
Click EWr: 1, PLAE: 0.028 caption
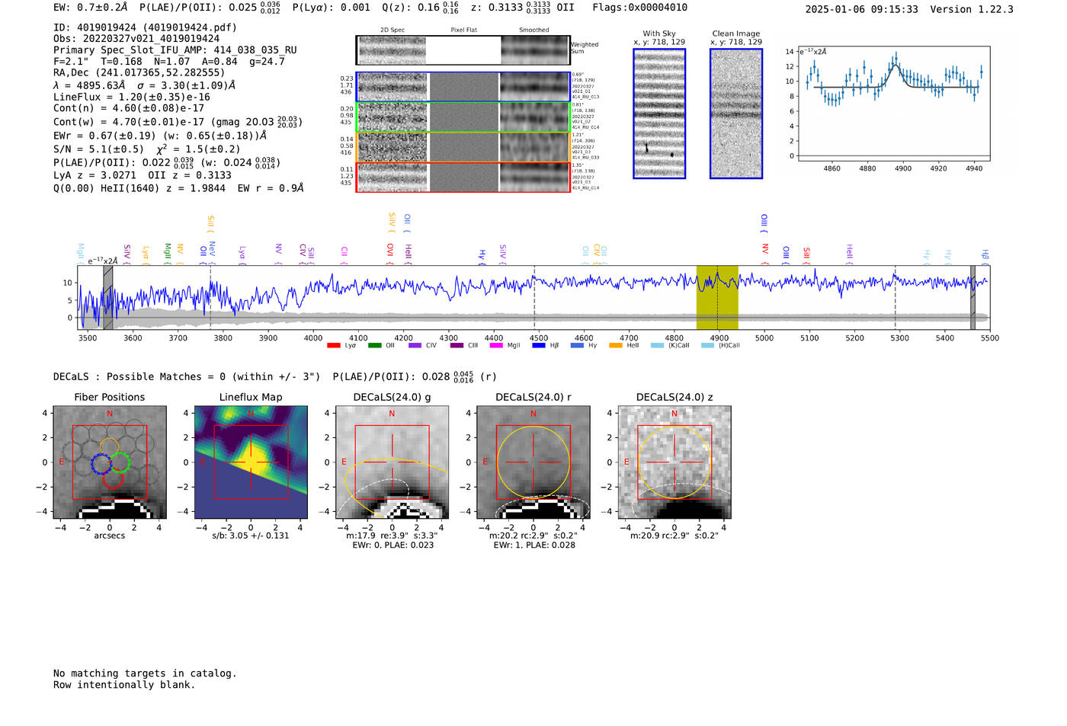tap(533, 545)
